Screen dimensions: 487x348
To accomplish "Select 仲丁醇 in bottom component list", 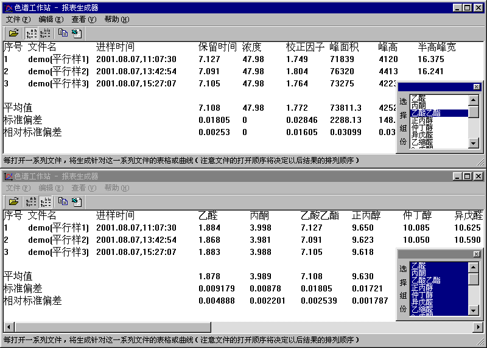I will (439, 295).
